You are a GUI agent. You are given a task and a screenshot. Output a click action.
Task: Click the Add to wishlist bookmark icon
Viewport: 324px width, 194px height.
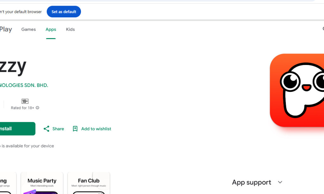(x=75, y=129)
